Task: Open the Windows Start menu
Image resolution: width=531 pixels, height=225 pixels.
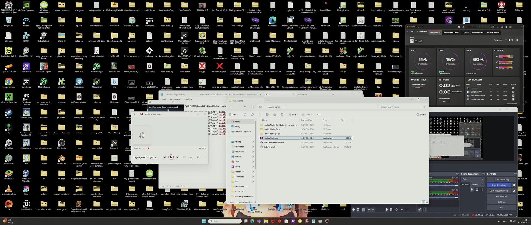Action: [204, 221]
